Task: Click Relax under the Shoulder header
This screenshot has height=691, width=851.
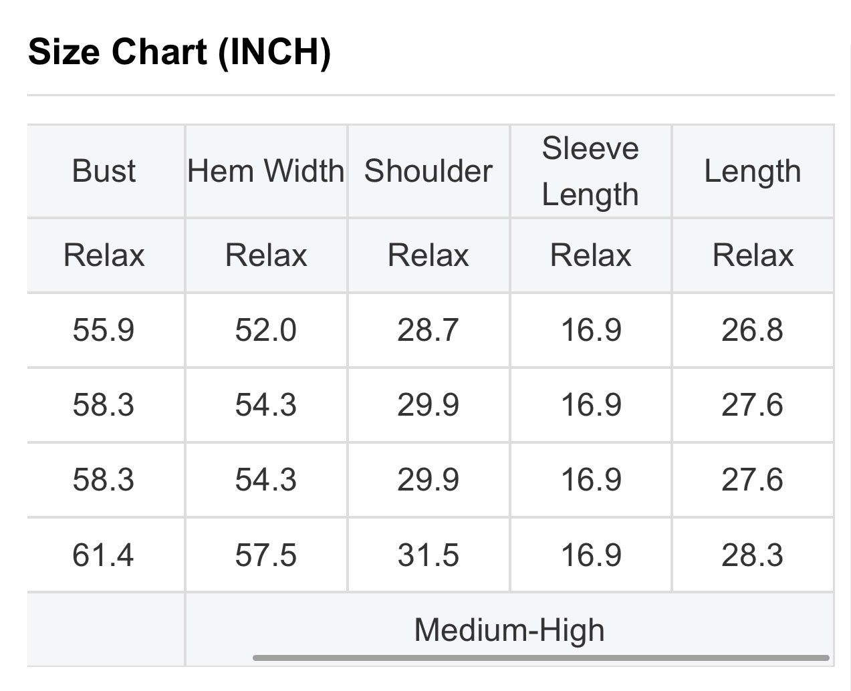Action: (x=429, y=255)
